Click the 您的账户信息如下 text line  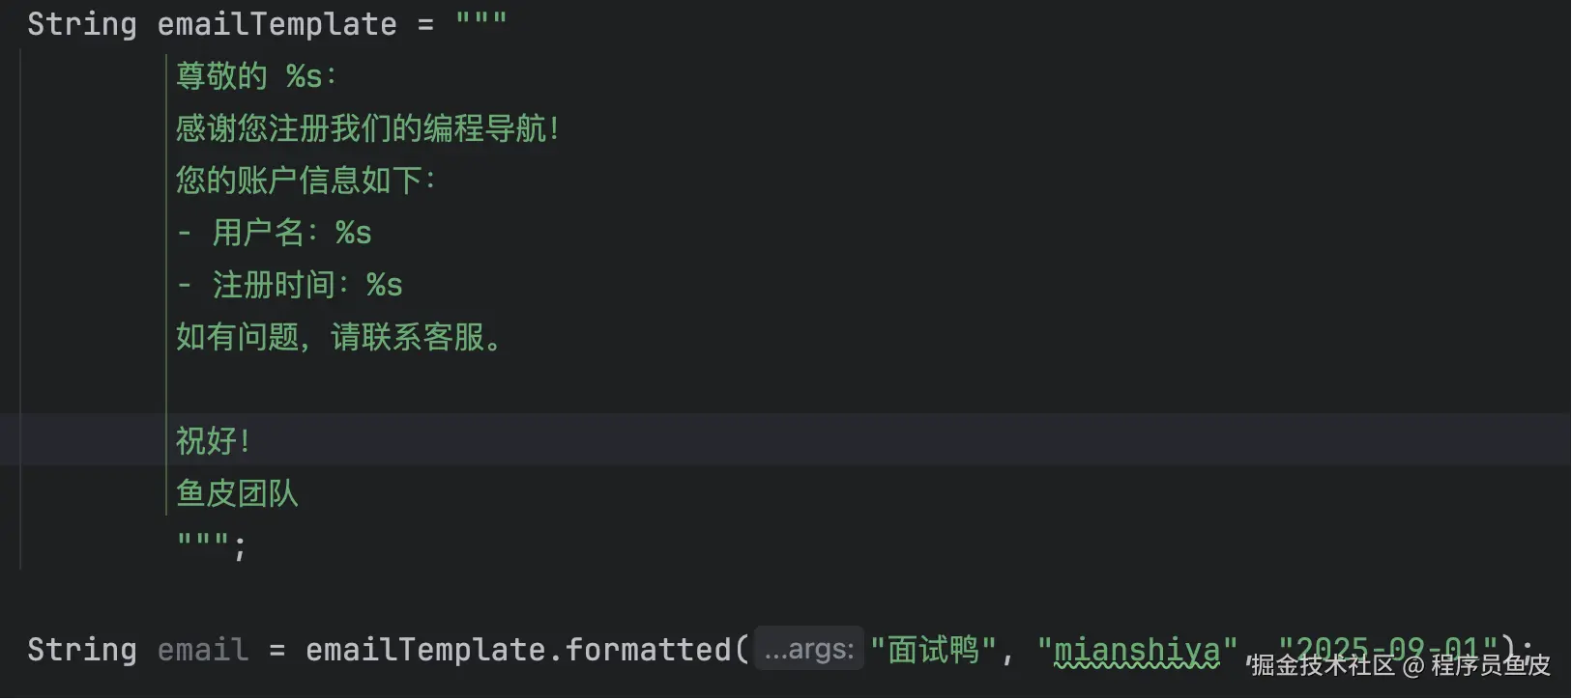click(306, 181)
